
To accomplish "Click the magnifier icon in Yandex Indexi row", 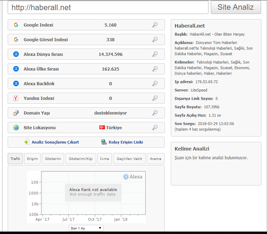I will pos(155,98).
